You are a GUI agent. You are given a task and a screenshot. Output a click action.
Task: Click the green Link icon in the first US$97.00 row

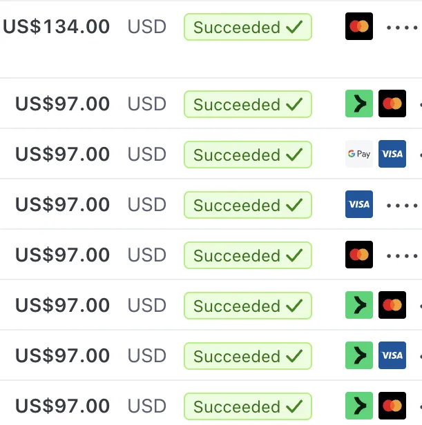point(358,103)
